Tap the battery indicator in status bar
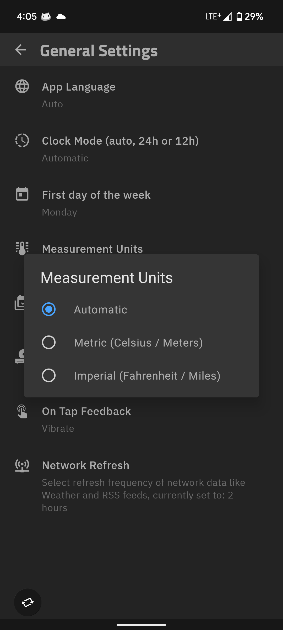 tap(239, 17)
